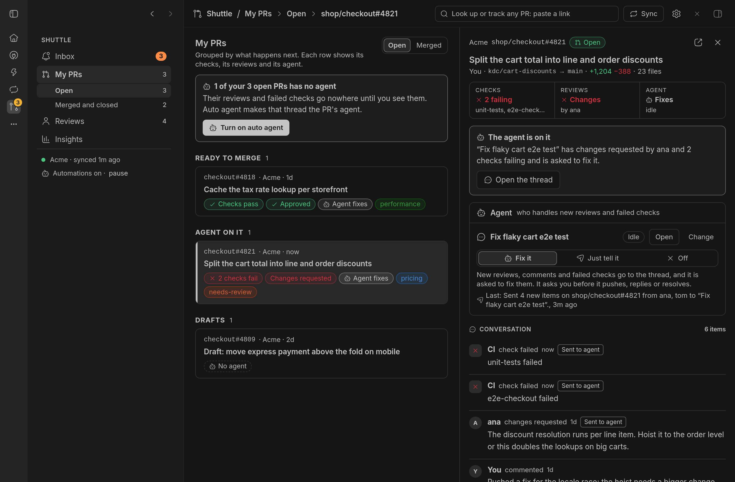735x482 pixels.
Task: Click the pricing label tag
Action: click(x=411, y=278)
